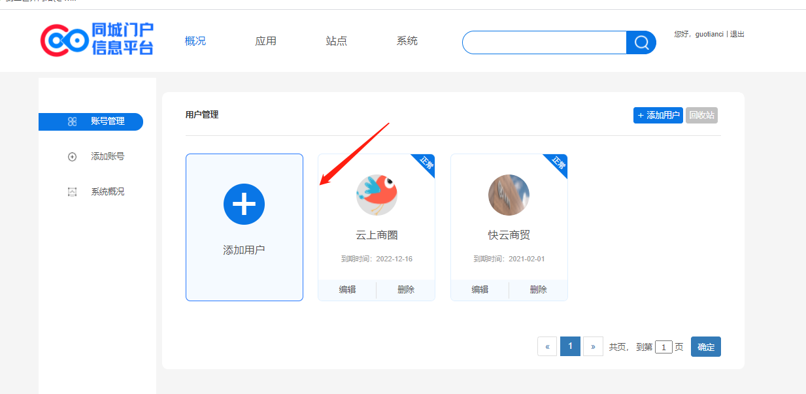The height and width of the screenshot is (394, 806).
Task: Click the 正常 ribbon on 快云商贸 card
Action: [558, 164]
